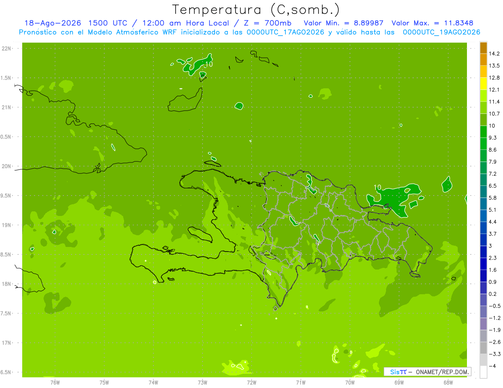This screenshot has width=503, height=388.
Task: Click the "Valor Min. = 8.89987" value
Action: (343, 23)
